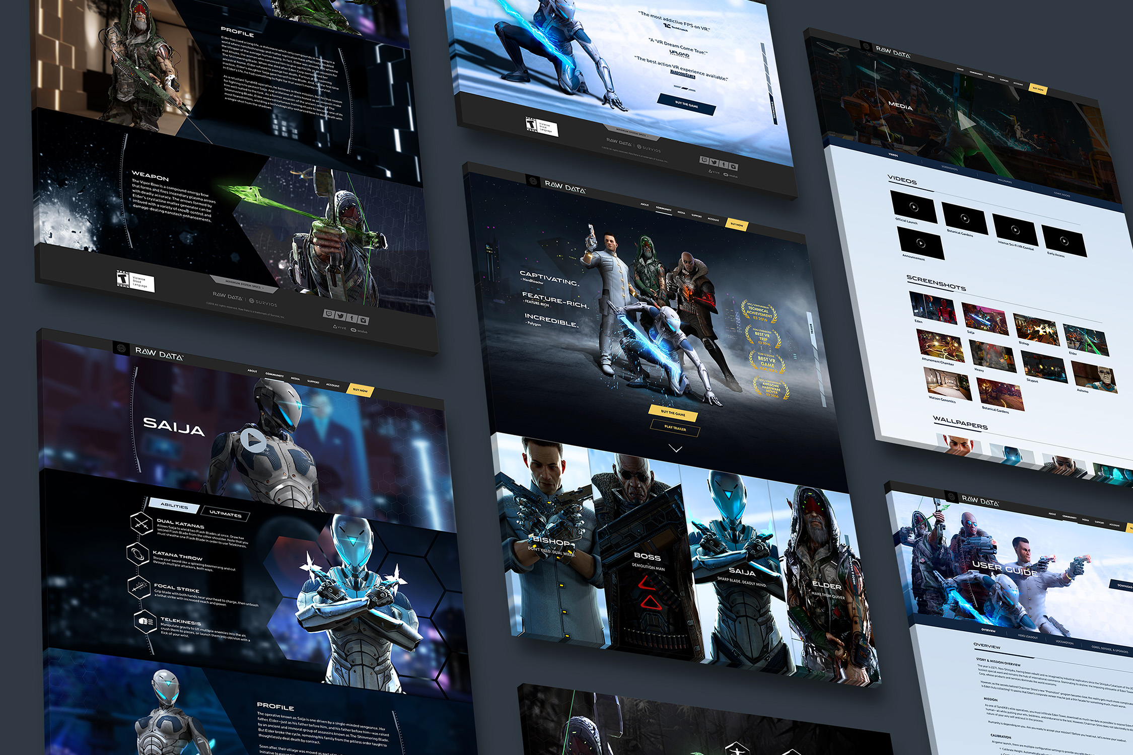Switch to the Ultimates tab

[x=225, y=513]
